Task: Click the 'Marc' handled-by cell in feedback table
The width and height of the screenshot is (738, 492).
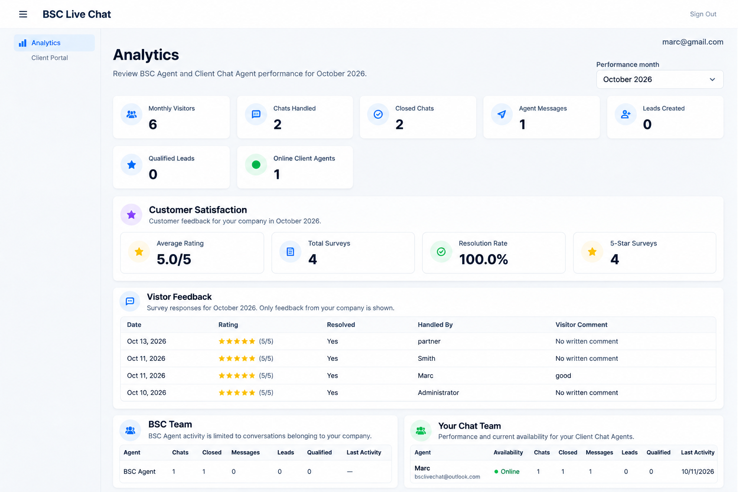Action: 426,376
